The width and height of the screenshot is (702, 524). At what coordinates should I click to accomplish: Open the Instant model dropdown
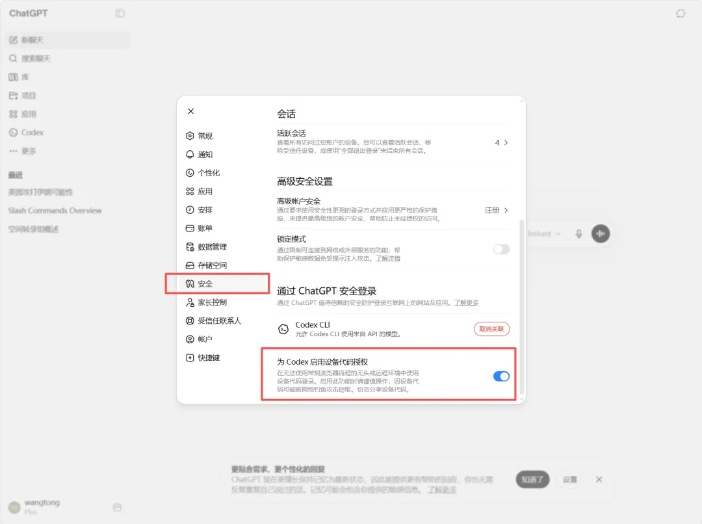point(544,234)
